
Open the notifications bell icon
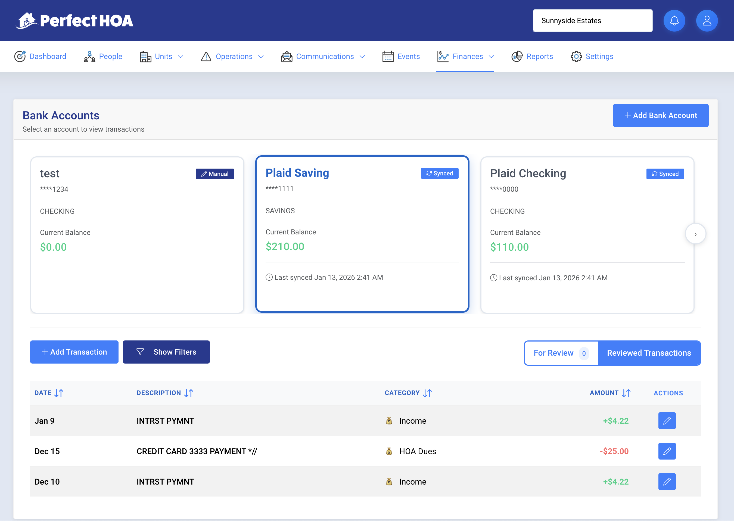pos(674,21)
